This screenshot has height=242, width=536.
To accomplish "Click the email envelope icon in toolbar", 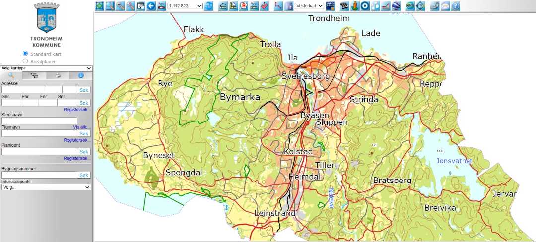I will [445, 6].
